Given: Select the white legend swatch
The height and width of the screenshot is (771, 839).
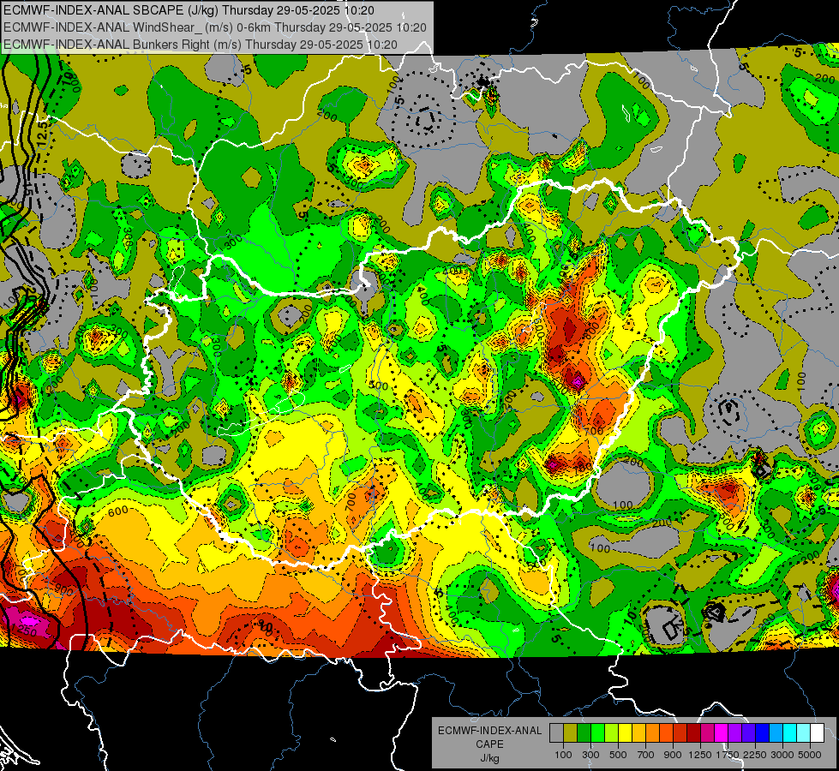Looking at the screenshot, I should (817, 732).
